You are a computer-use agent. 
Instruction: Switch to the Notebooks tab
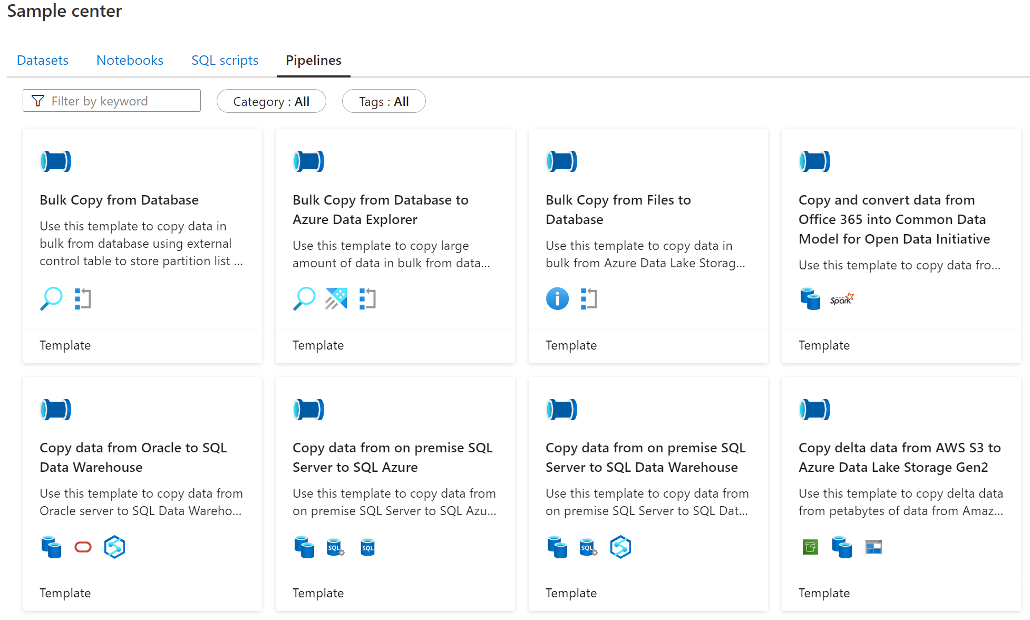click(130, 60)
